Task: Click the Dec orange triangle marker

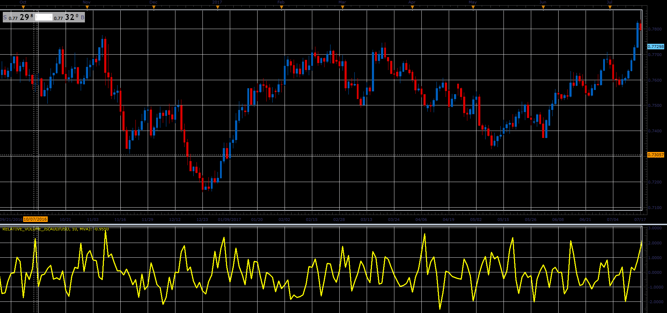Action: pyautogui.click(x=154, y=7)
